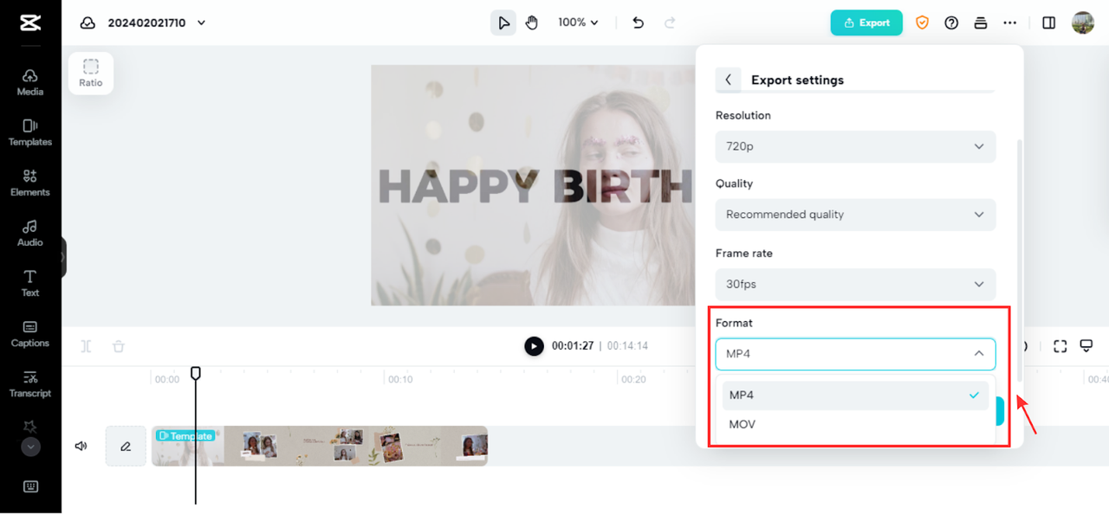Click the 00:20 timeline ruler mark
Viewport: 1109px width, 515px height.
634,379
